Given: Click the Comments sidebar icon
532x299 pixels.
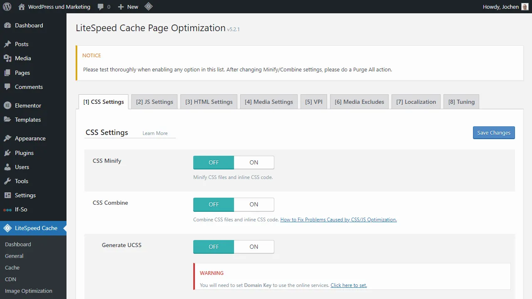Looking at the screenshot, I should (7, 87).
